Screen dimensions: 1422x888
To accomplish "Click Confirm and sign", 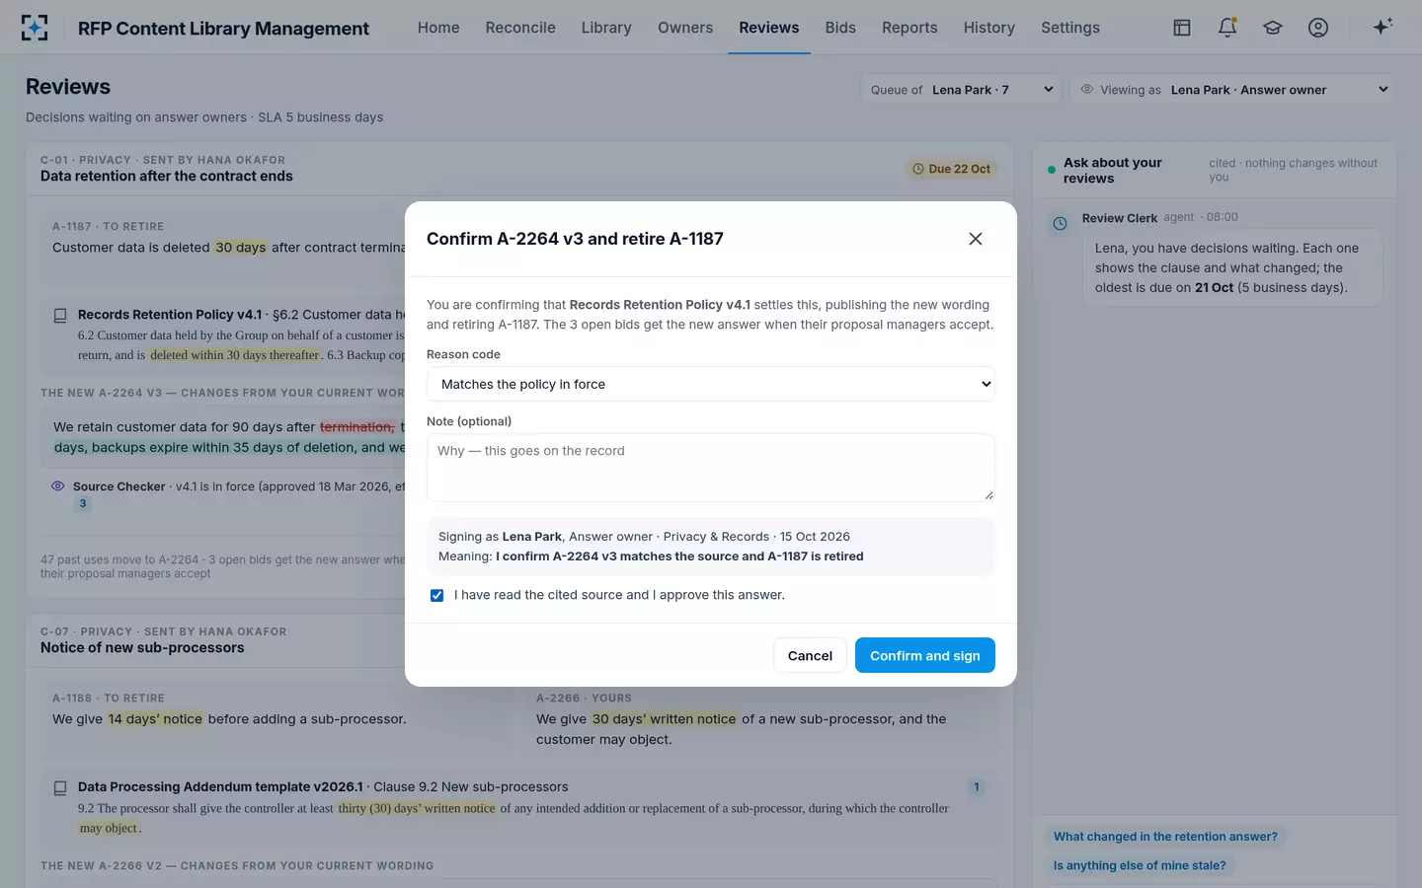I will (x=925, y=655).
